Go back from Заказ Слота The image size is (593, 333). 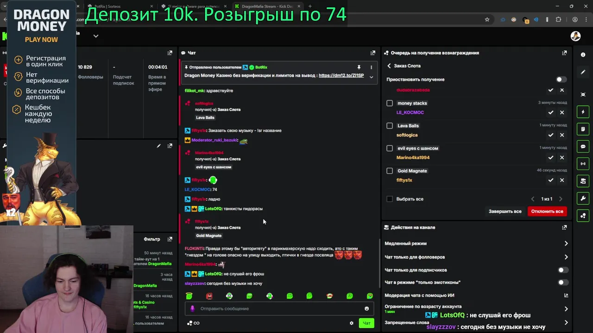389,66
